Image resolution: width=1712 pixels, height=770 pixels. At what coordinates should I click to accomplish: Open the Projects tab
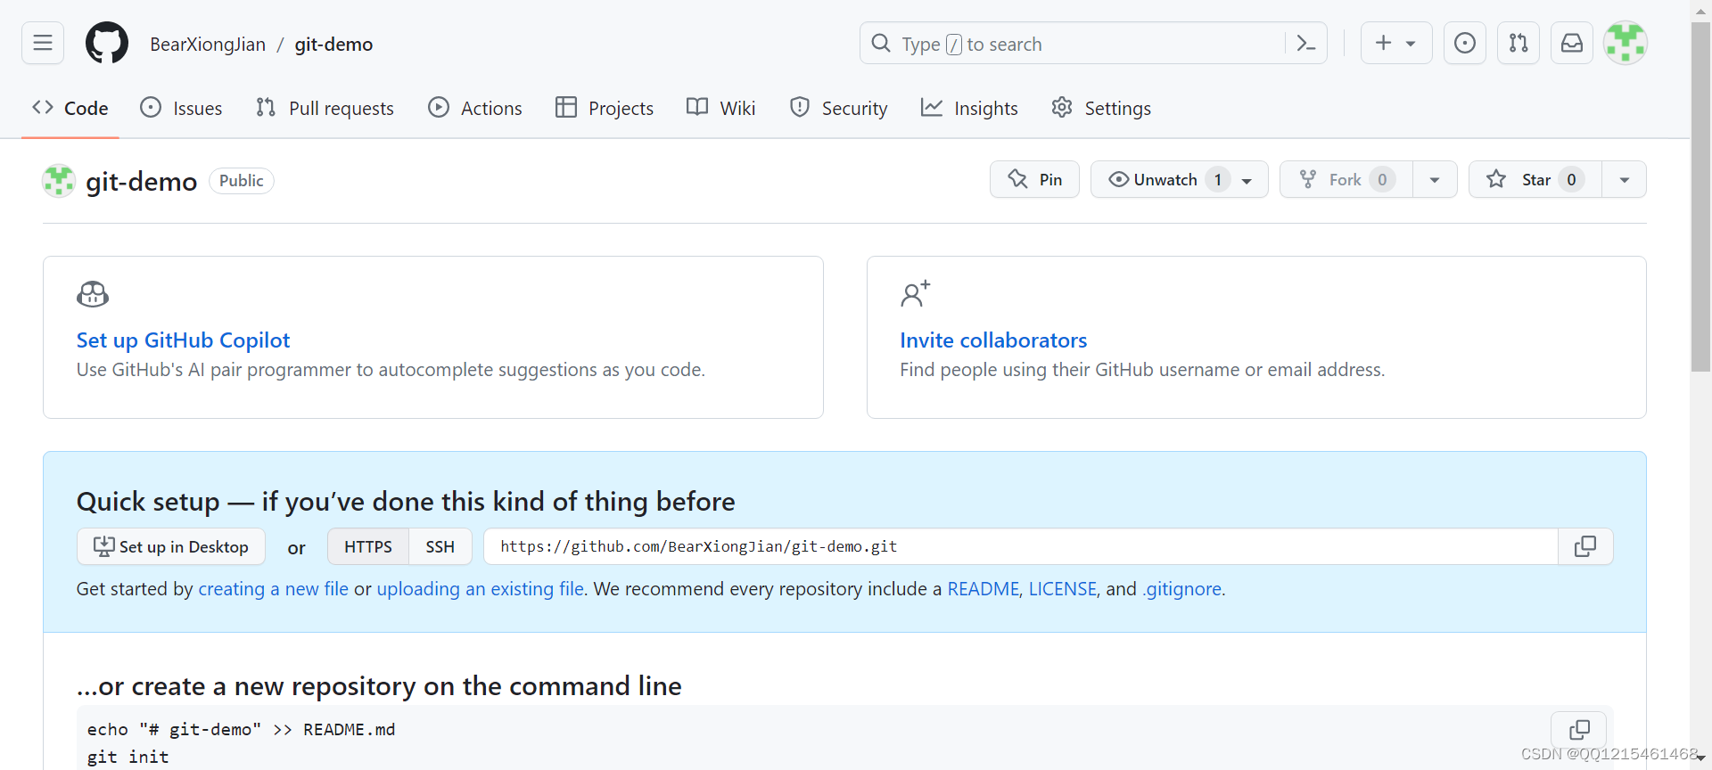[605, 108]
